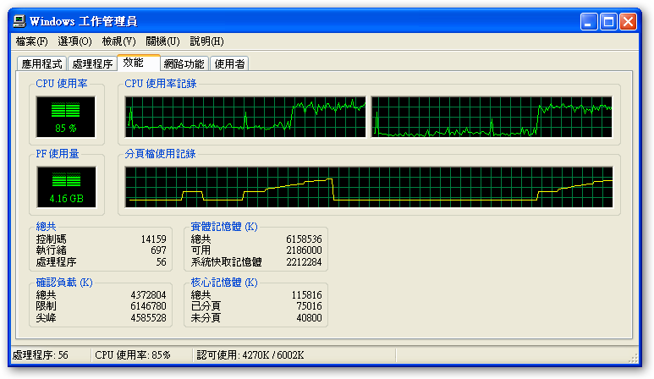
Task: Switch to the 網路功能 tab
Action: [184, 63]
